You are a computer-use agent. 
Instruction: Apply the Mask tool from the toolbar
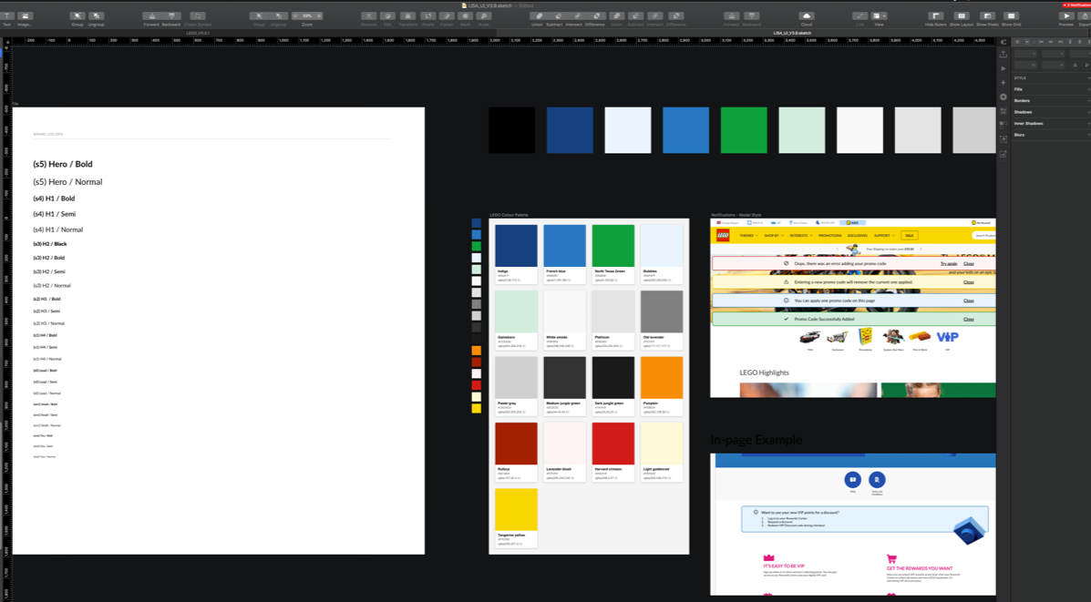466,16
